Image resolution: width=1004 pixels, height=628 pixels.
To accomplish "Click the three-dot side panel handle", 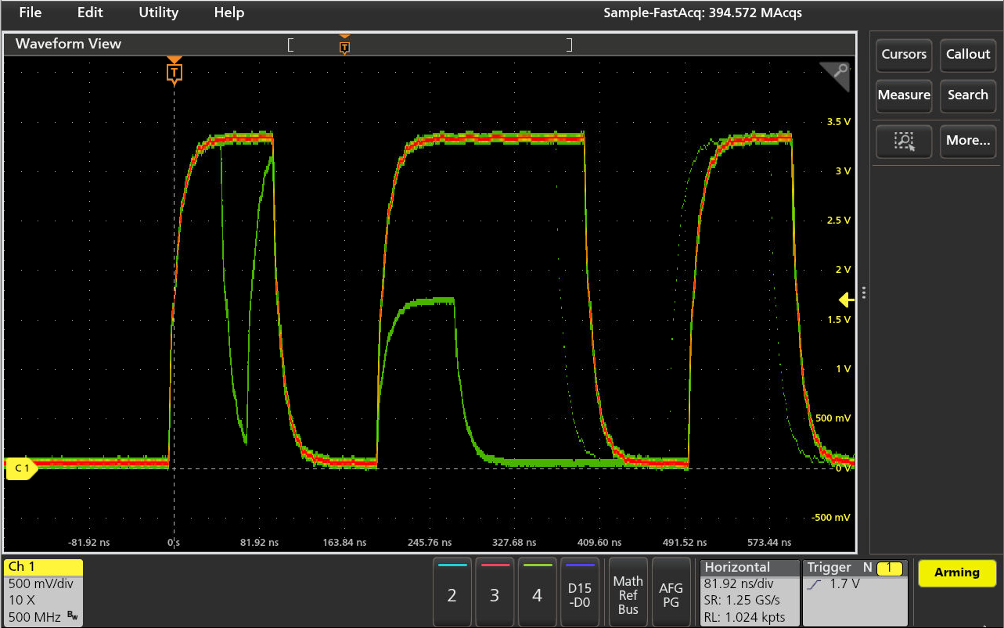I will tap(863, 292).
